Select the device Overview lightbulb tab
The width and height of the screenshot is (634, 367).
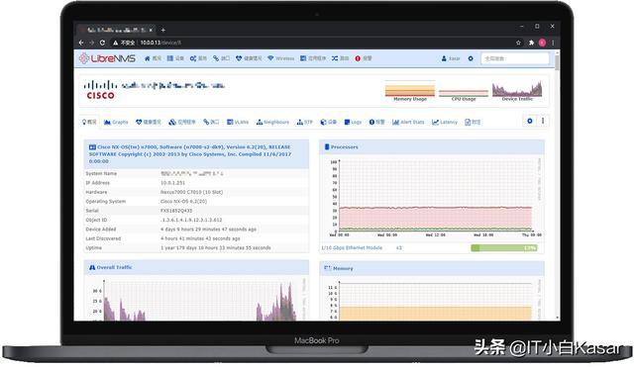[x=89, y=122]
